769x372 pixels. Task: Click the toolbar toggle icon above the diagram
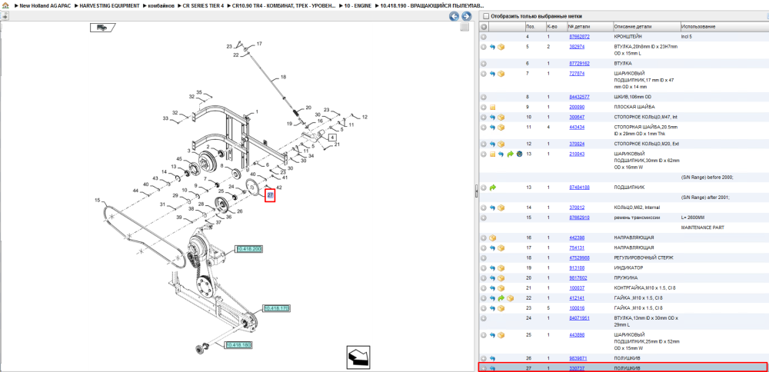click(5, 15)
